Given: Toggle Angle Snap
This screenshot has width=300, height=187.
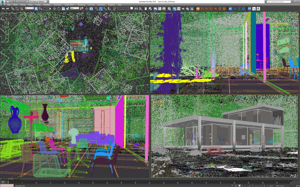Looking at the screenshot, I should [101, 9].
